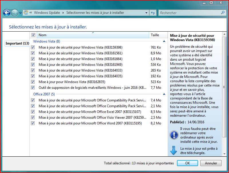Click the blue exclamation restart notice icon
Screen dimensions: 229x173
click(174, 135)
